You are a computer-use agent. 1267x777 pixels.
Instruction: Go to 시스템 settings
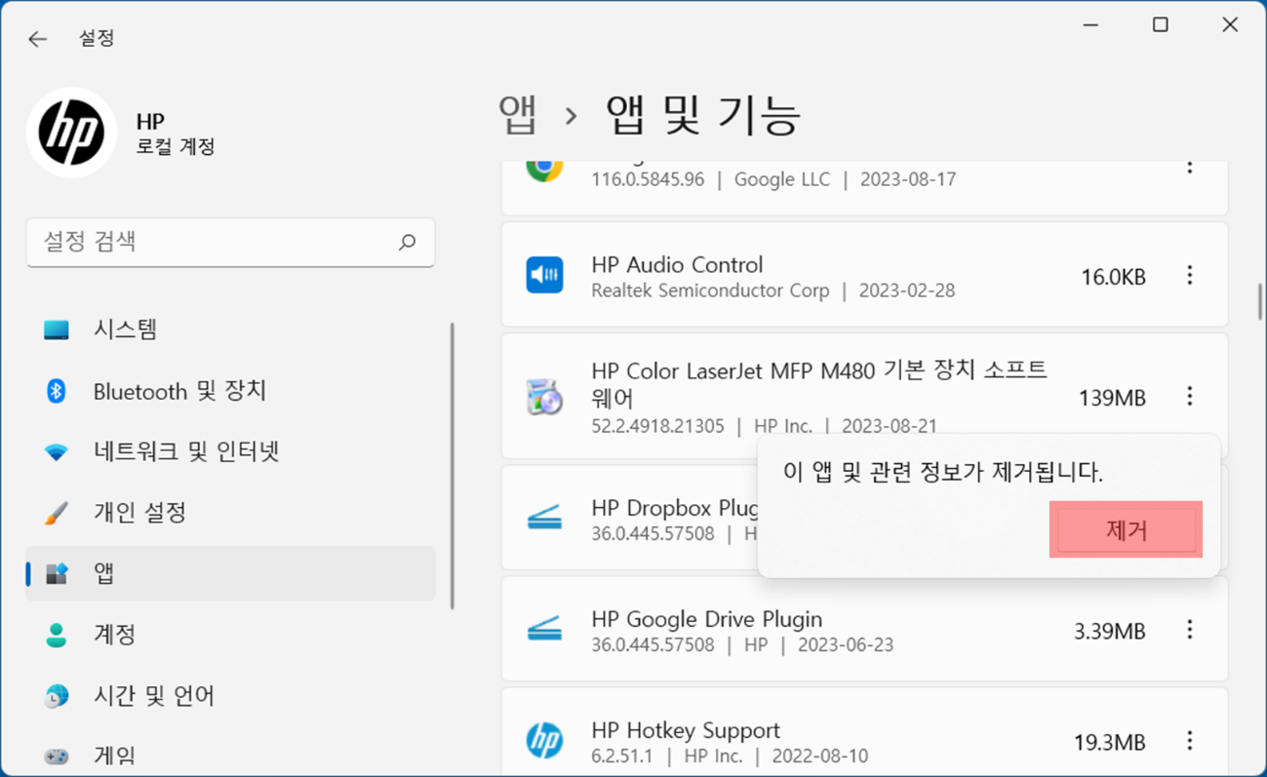pos(230,330)
